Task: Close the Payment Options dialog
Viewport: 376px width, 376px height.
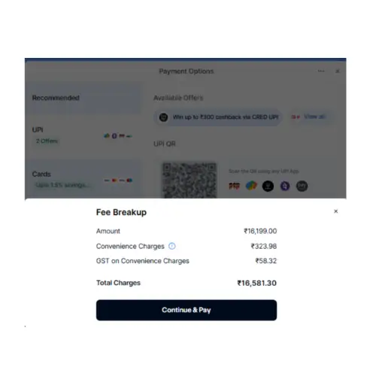Action: (x=338, y=71)
